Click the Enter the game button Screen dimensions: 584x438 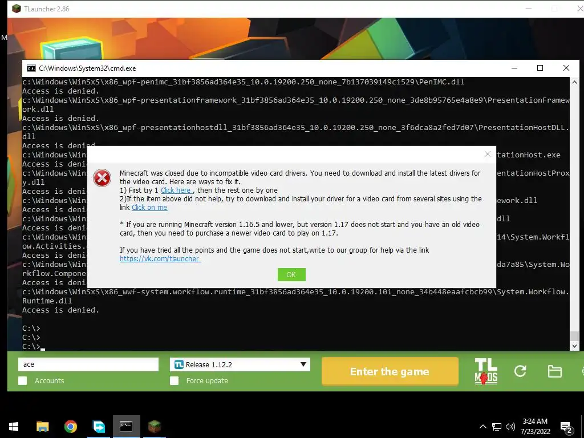pos(390,371)
